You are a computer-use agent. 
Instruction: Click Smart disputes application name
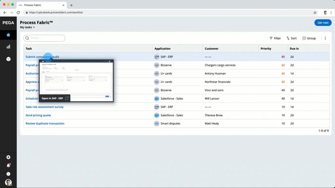(170, 124)
